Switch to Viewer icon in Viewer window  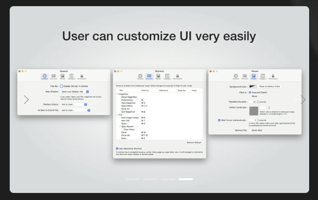point(254,77)
